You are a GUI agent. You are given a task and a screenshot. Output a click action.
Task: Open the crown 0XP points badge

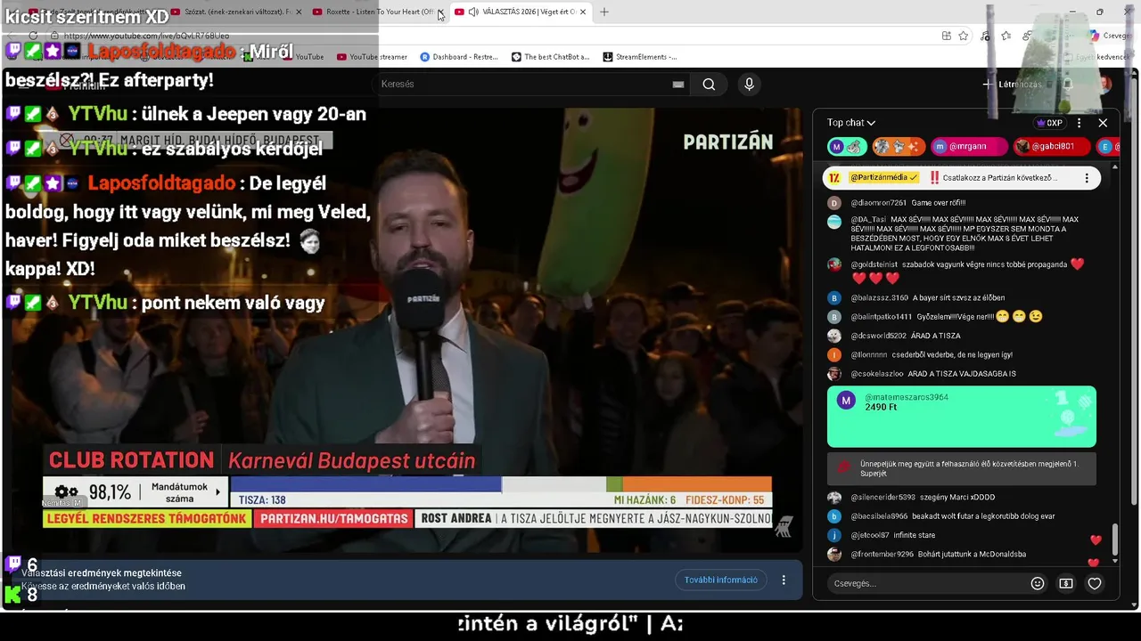coord(1049,123)
